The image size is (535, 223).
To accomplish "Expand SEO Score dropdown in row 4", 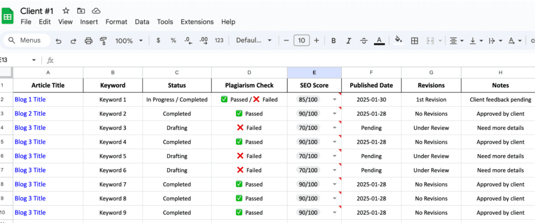I will point(334,128).
